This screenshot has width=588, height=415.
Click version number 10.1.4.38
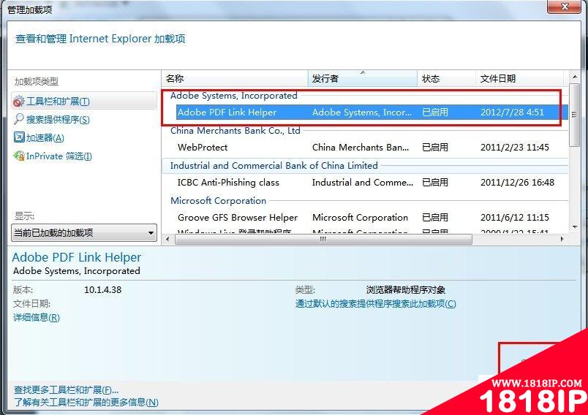102,290
